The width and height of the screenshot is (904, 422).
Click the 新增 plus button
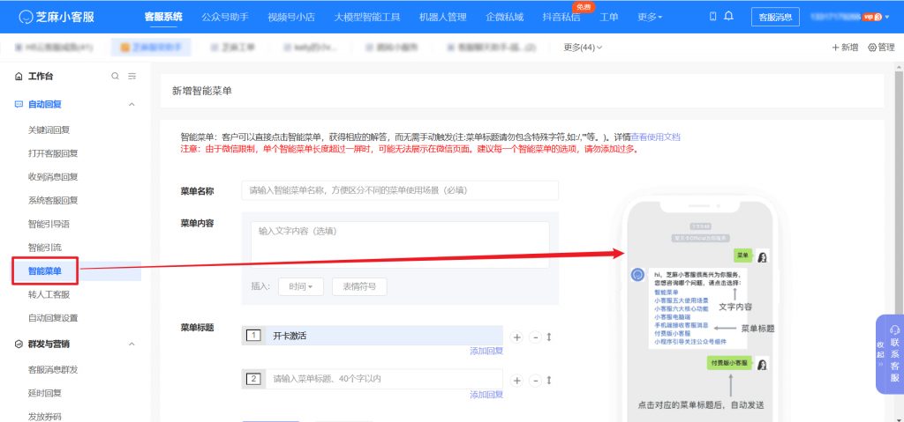[845, 48]
